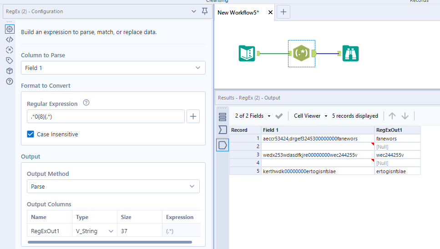Click the Navigation target icon in sidebar
This screenshot has width=440, height=249.
(x=9, y=50)
